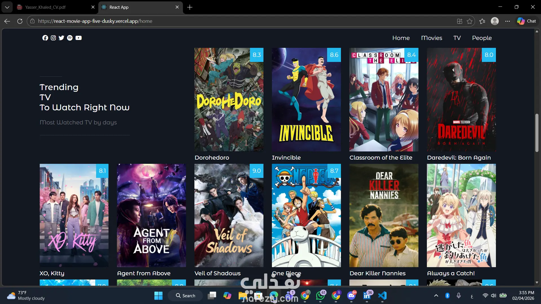Select the Invincible poster thumbnail

point(306,100)
